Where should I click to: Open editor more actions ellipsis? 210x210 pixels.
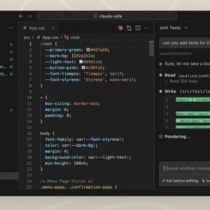coord(146,28)
